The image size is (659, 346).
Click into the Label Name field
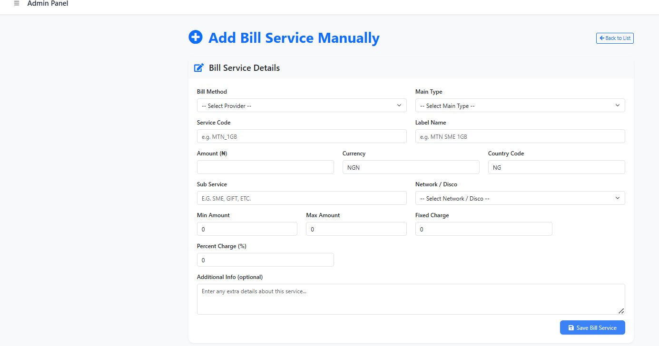tap(520, 136)
